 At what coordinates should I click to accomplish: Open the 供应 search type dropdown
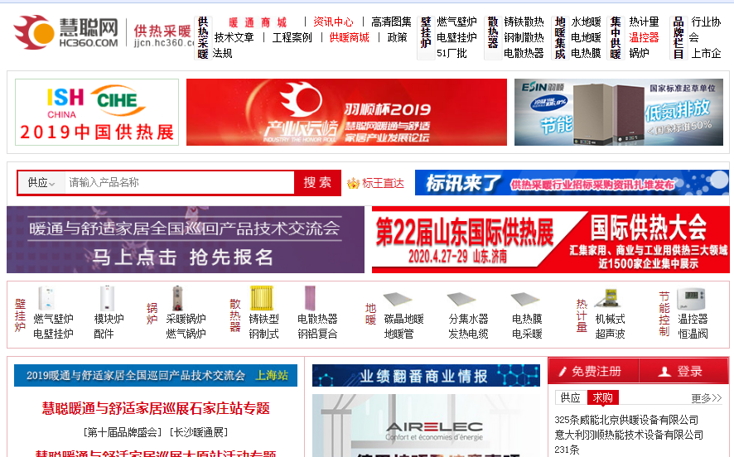point(41,182)
